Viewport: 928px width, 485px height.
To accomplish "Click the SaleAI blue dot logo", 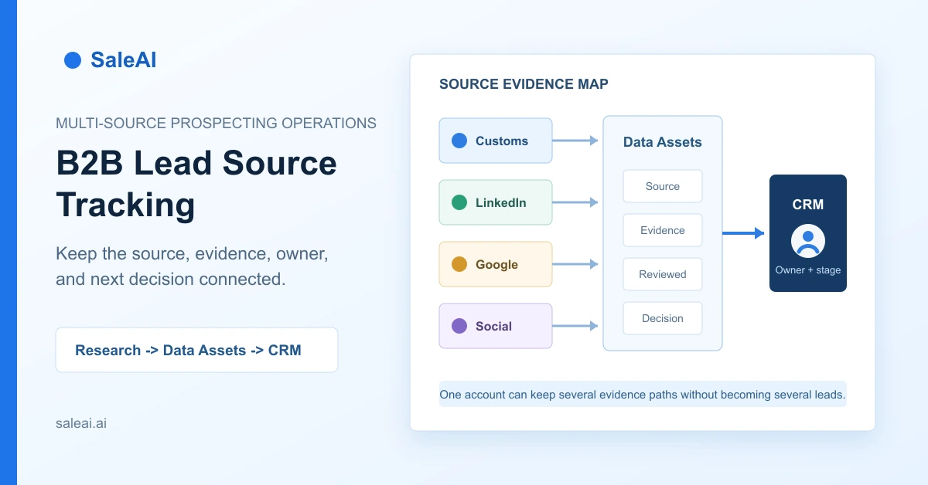I will (73, 60).
